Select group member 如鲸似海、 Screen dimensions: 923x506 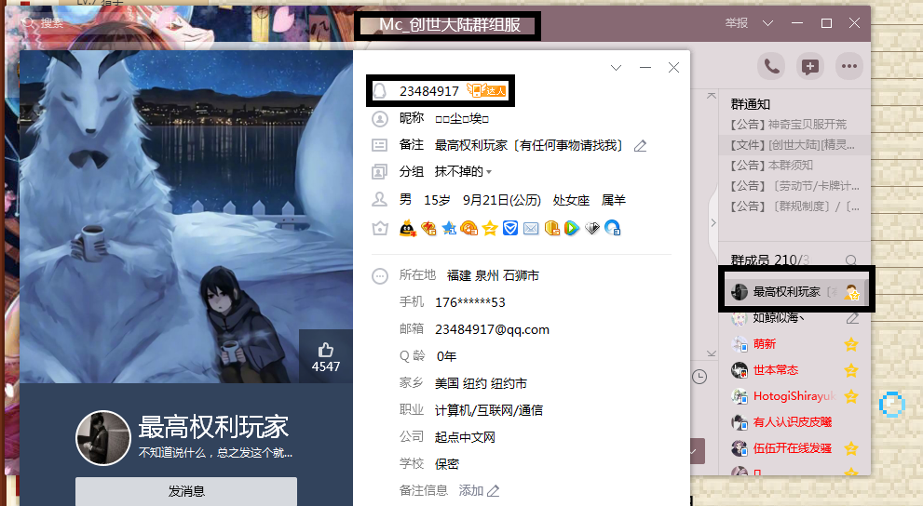(794, 318)
